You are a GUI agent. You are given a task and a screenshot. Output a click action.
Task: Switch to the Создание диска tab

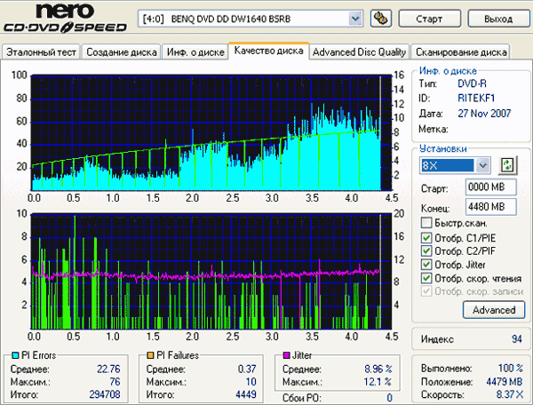(x=122, y=52)
